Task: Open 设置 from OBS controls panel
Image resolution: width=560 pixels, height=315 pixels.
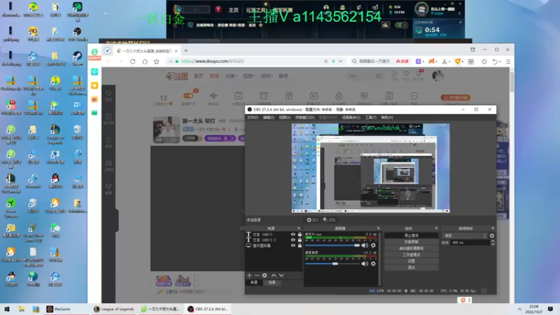Action: pyautogui.click(x=412, y=261)
